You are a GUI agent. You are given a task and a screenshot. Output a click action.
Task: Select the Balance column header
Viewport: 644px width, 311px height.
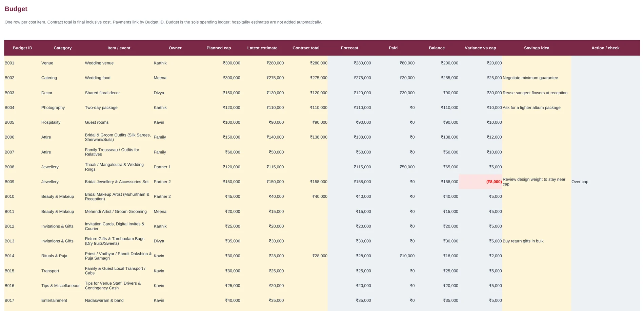[x=437, y=48]
